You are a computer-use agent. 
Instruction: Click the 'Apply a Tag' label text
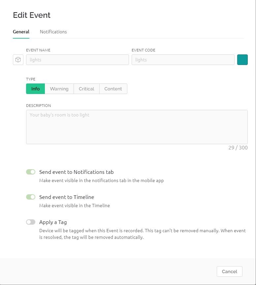[x=53, y=222]
